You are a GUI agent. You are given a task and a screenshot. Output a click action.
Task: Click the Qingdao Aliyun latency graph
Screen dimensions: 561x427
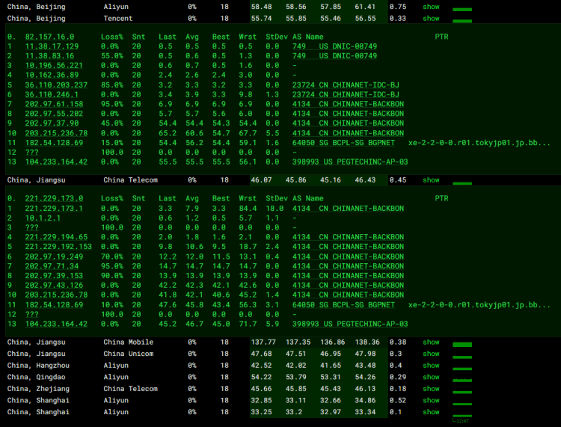pyautogui.click(x=462, y=379)
